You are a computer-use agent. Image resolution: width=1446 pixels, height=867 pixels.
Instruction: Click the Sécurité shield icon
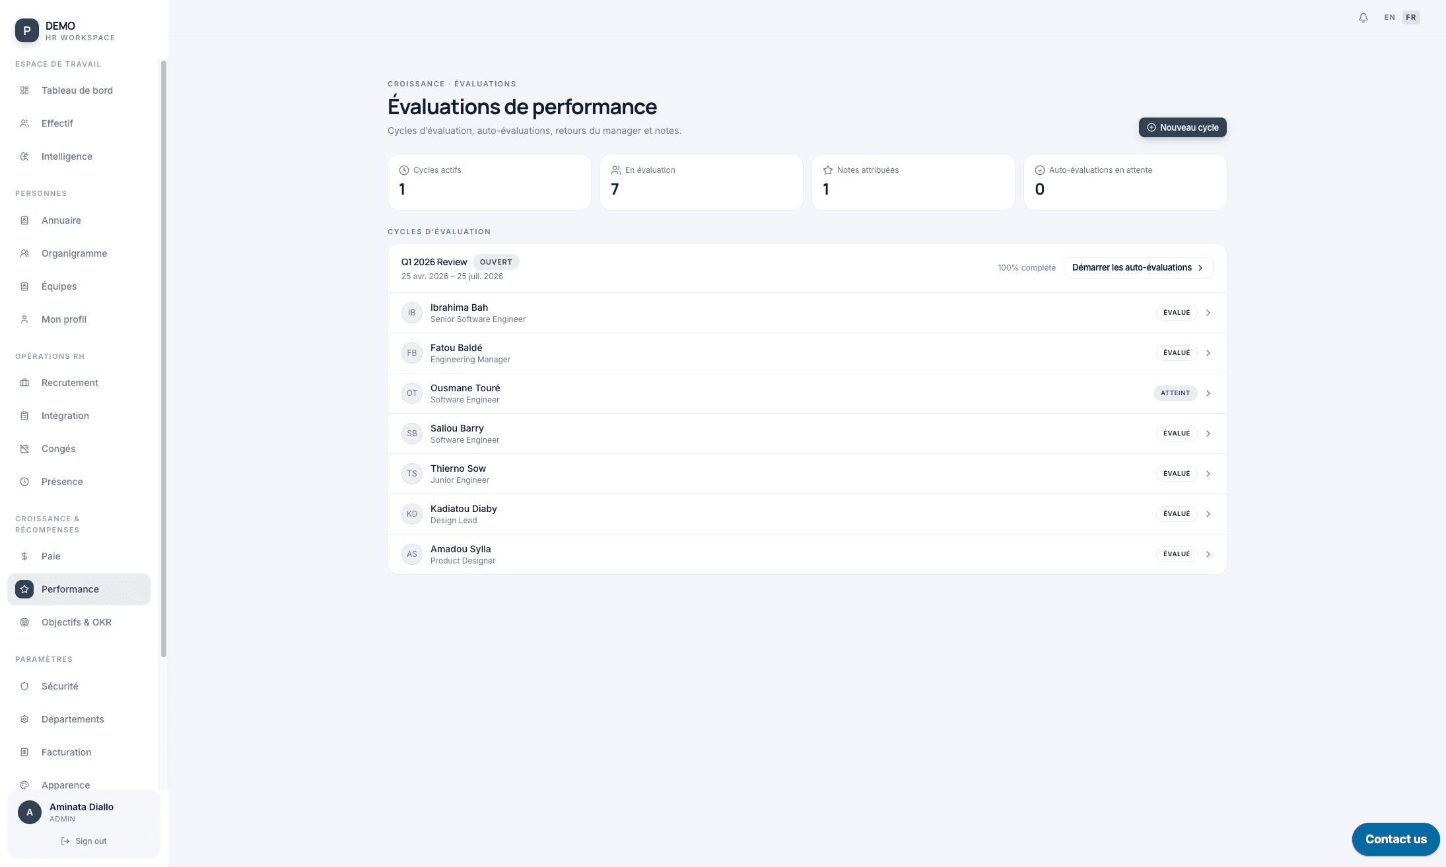pos(24,686)
